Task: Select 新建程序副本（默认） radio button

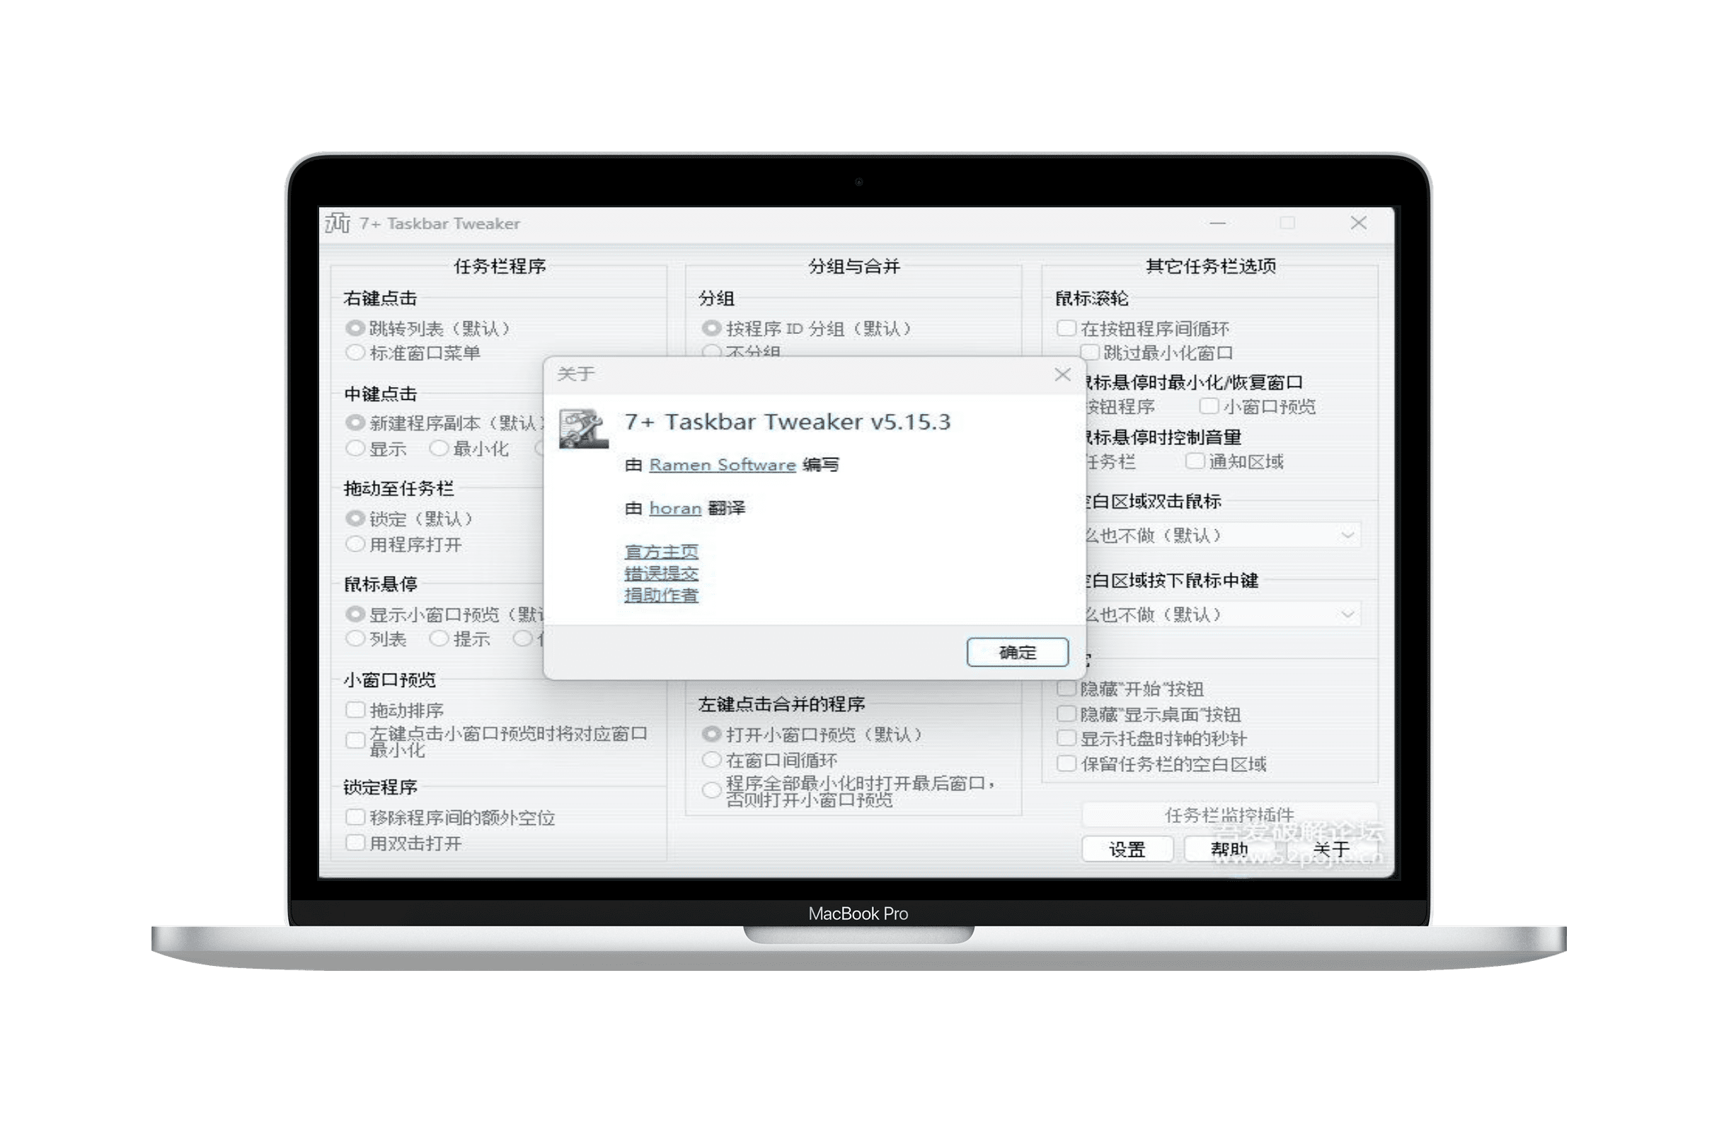Action: click(355, 422)
